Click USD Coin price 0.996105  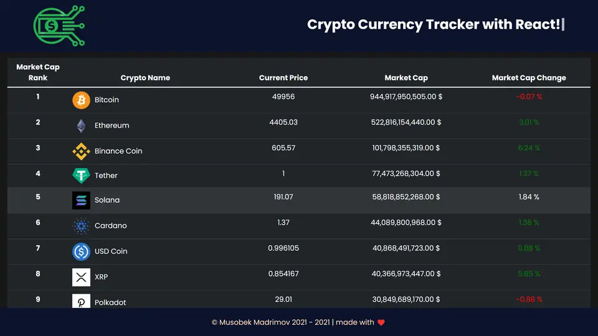(x=283, y=248)
